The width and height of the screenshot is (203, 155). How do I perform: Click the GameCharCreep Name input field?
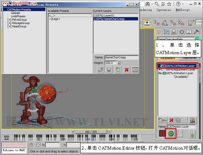[121, 57]
